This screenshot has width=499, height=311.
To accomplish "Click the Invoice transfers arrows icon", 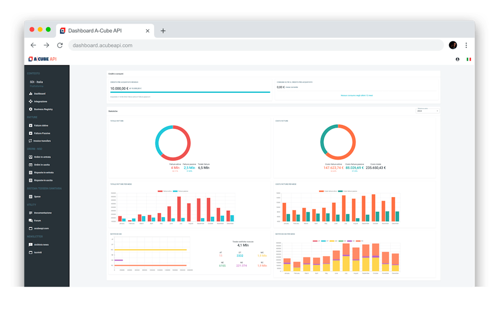I will [x=30, y=141].
